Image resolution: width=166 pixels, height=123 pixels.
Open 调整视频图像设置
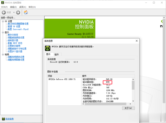[16, 60]
